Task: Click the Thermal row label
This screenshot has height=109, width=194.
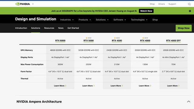Action: (24, 79)
